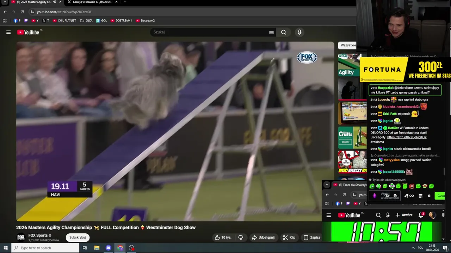Click Utwórz in Timer YouTube window
Viewport: 451px width, 253px height.
[404, 215]
